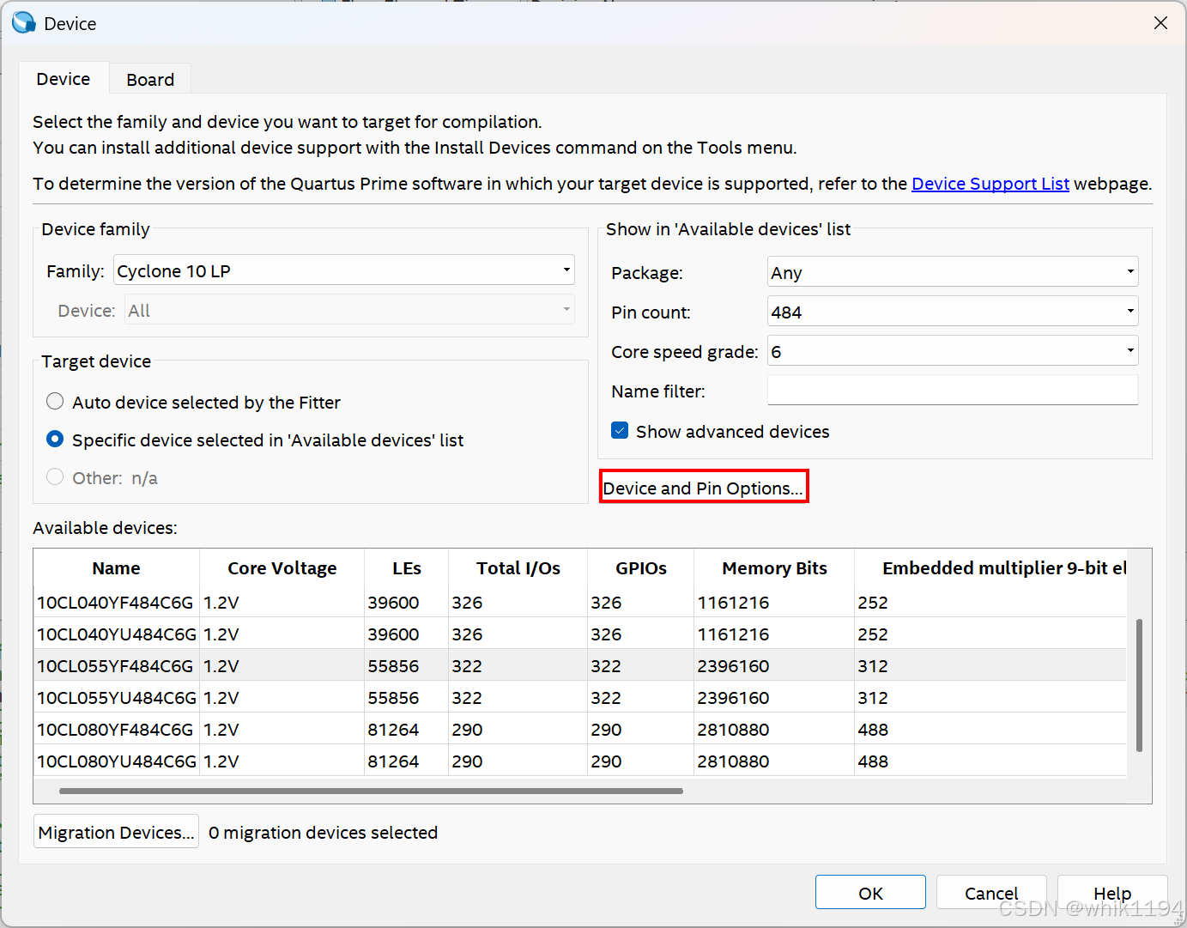Sort by the Name column header
The width and height of the screenshot is (1187, 928).
click(117, 568)
